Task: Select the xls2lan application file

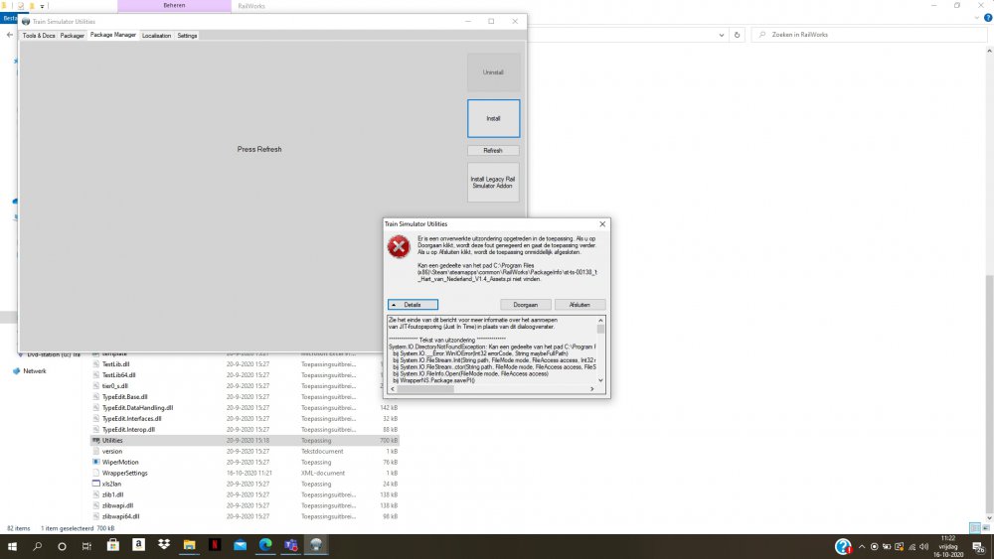Action: [x=111, y=484]
